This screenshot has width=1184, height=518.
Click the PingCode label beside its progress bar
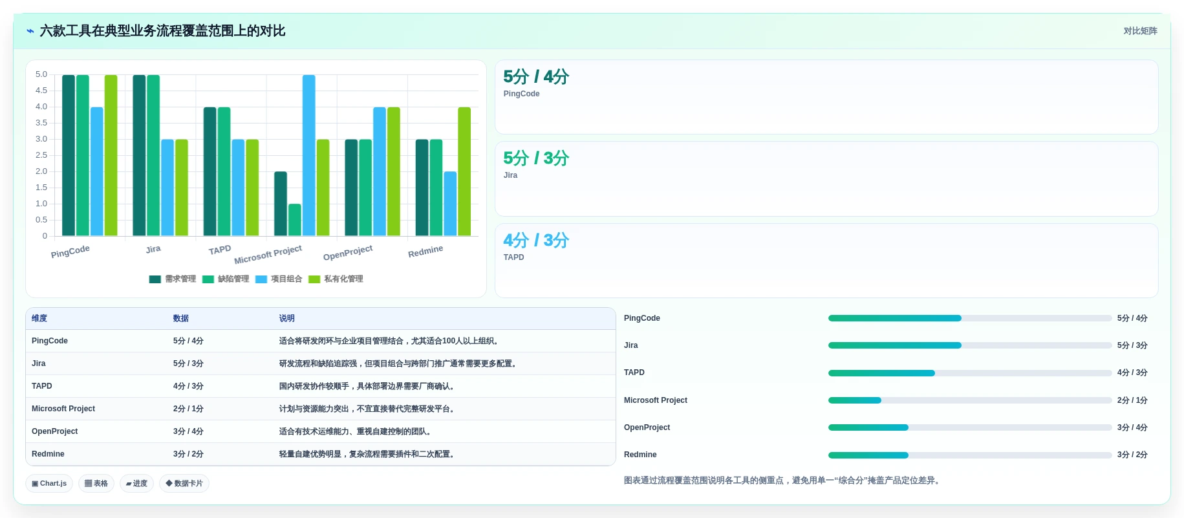pyautogui.click(x=642, y=318)
